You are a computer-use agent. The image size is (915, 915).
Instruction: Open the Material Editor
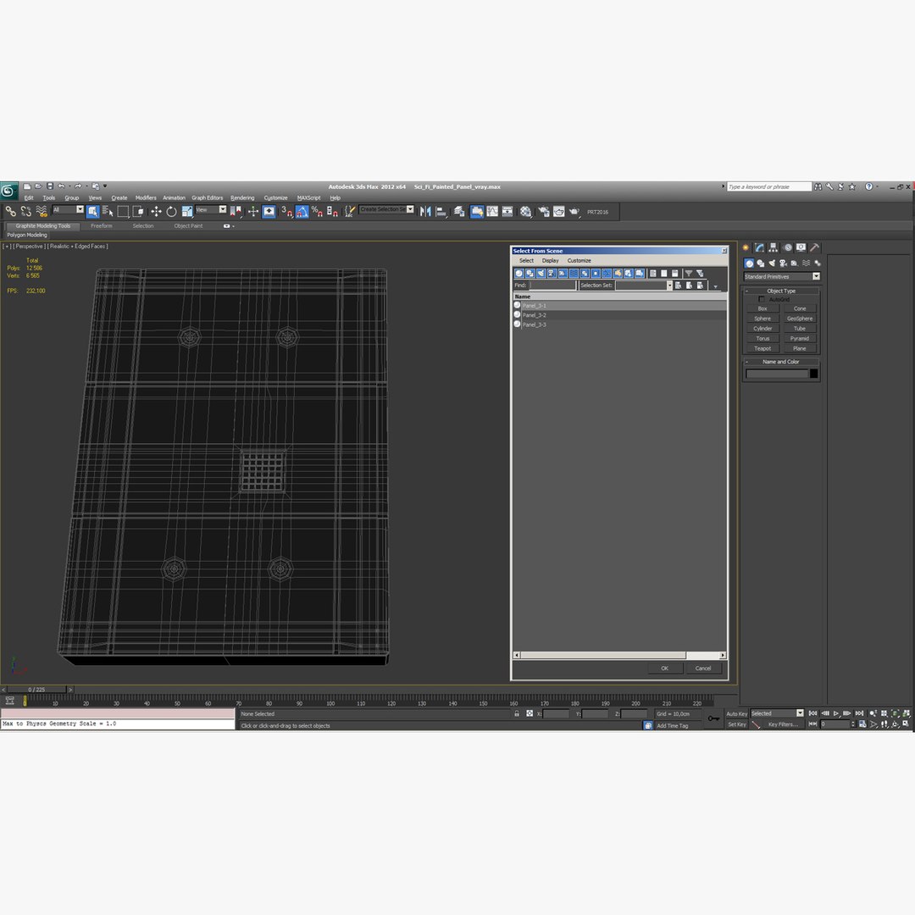coord(526,211)
